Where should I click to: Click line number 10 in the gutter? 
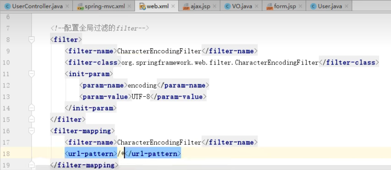[x=6, y=62]
